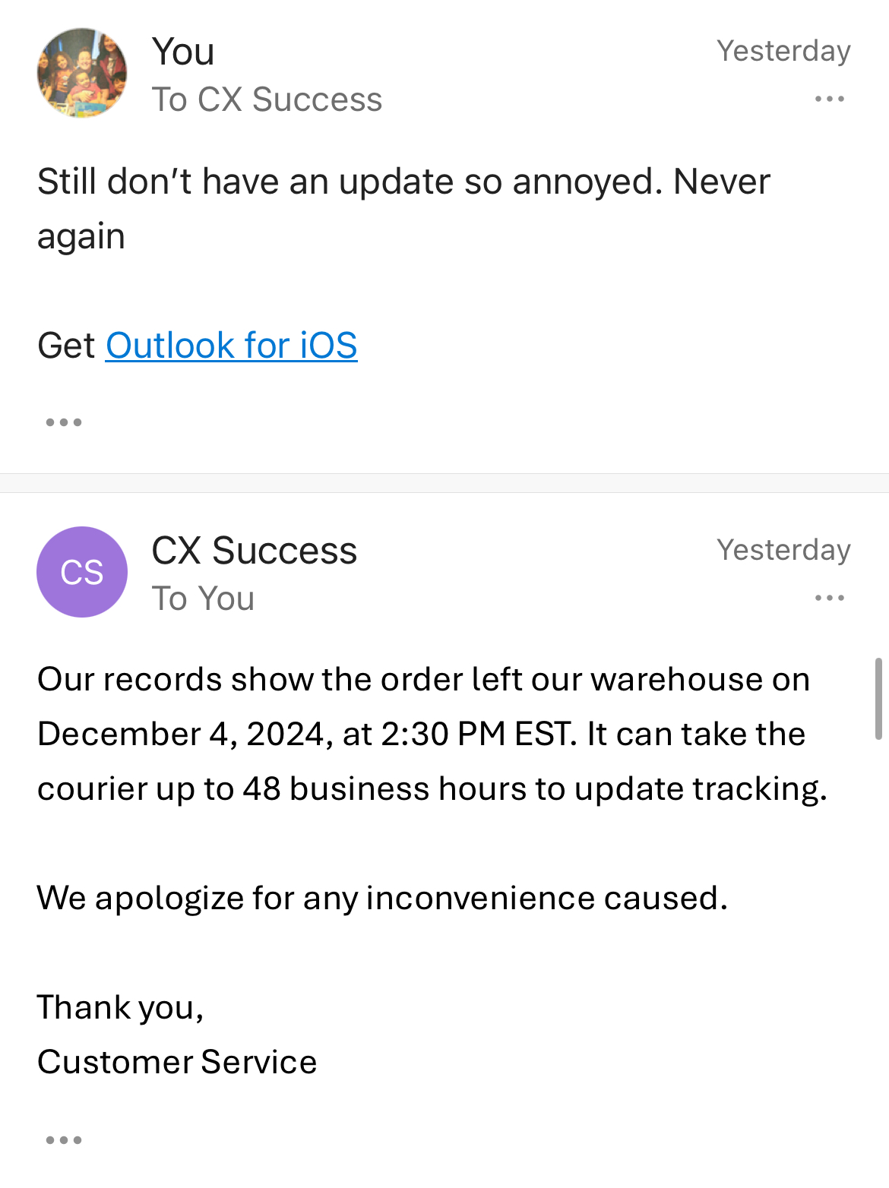
Task: Click the vertical scrollbar handle
Action: (x=878, y=699)
